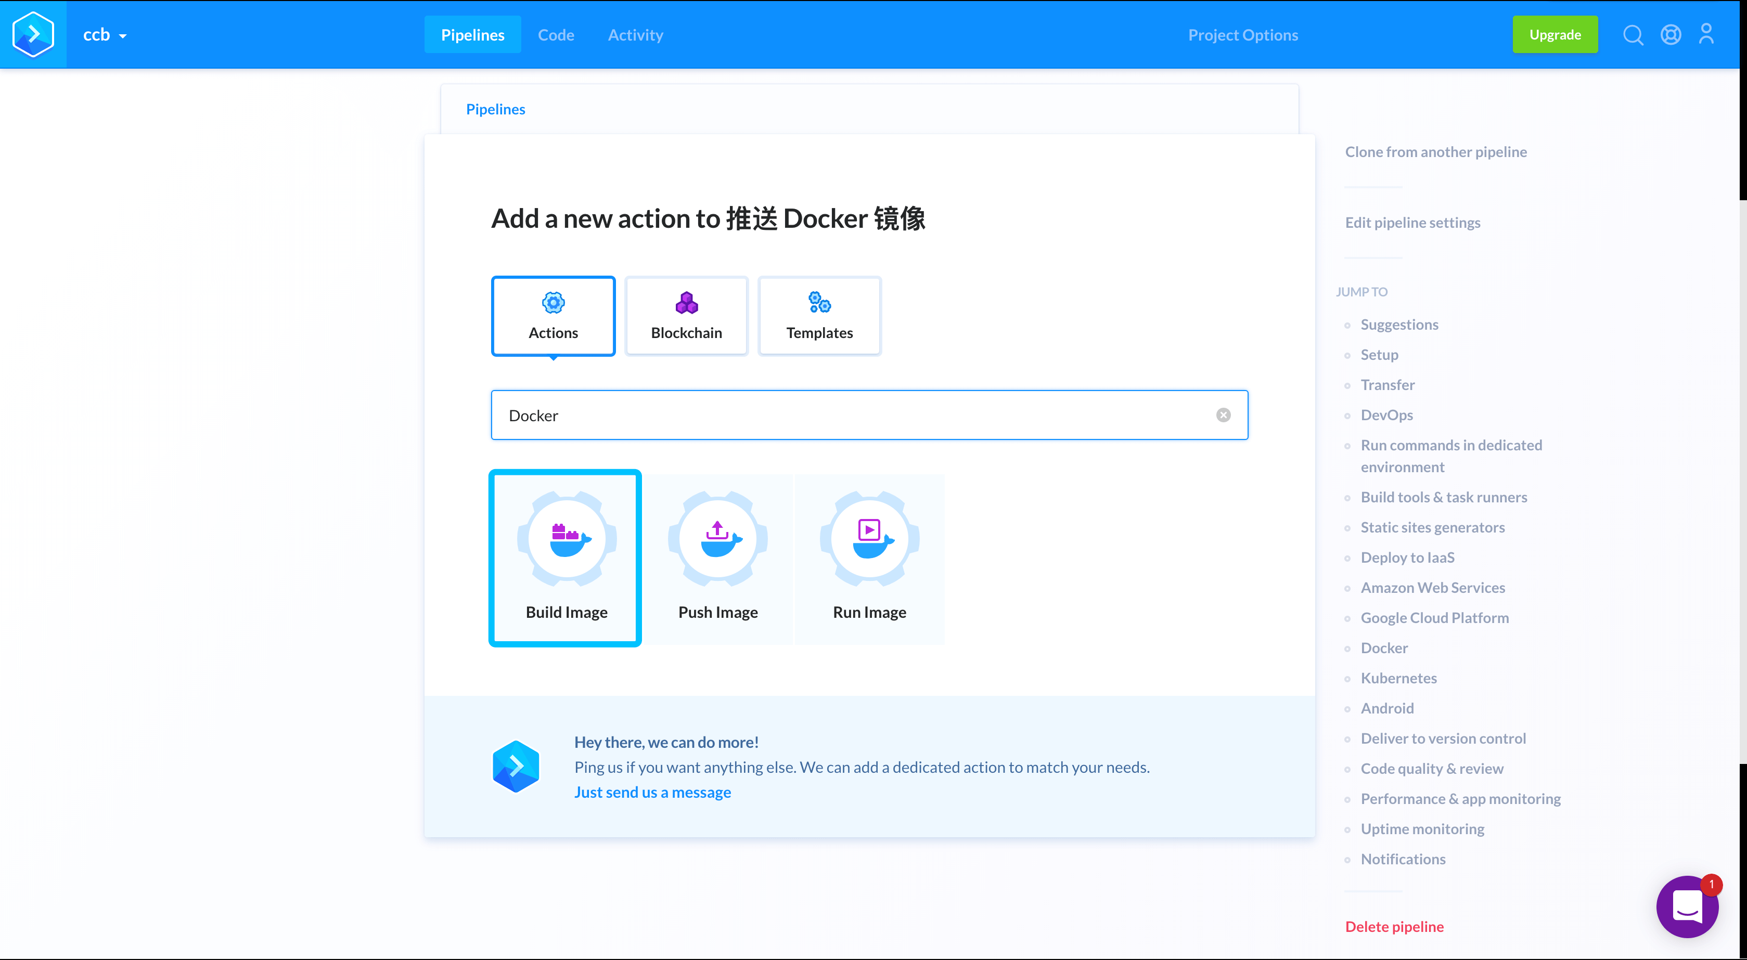1747x960 pixels.
Task: Select the Run Image Docker action
Action: click(x=869, y=557)
